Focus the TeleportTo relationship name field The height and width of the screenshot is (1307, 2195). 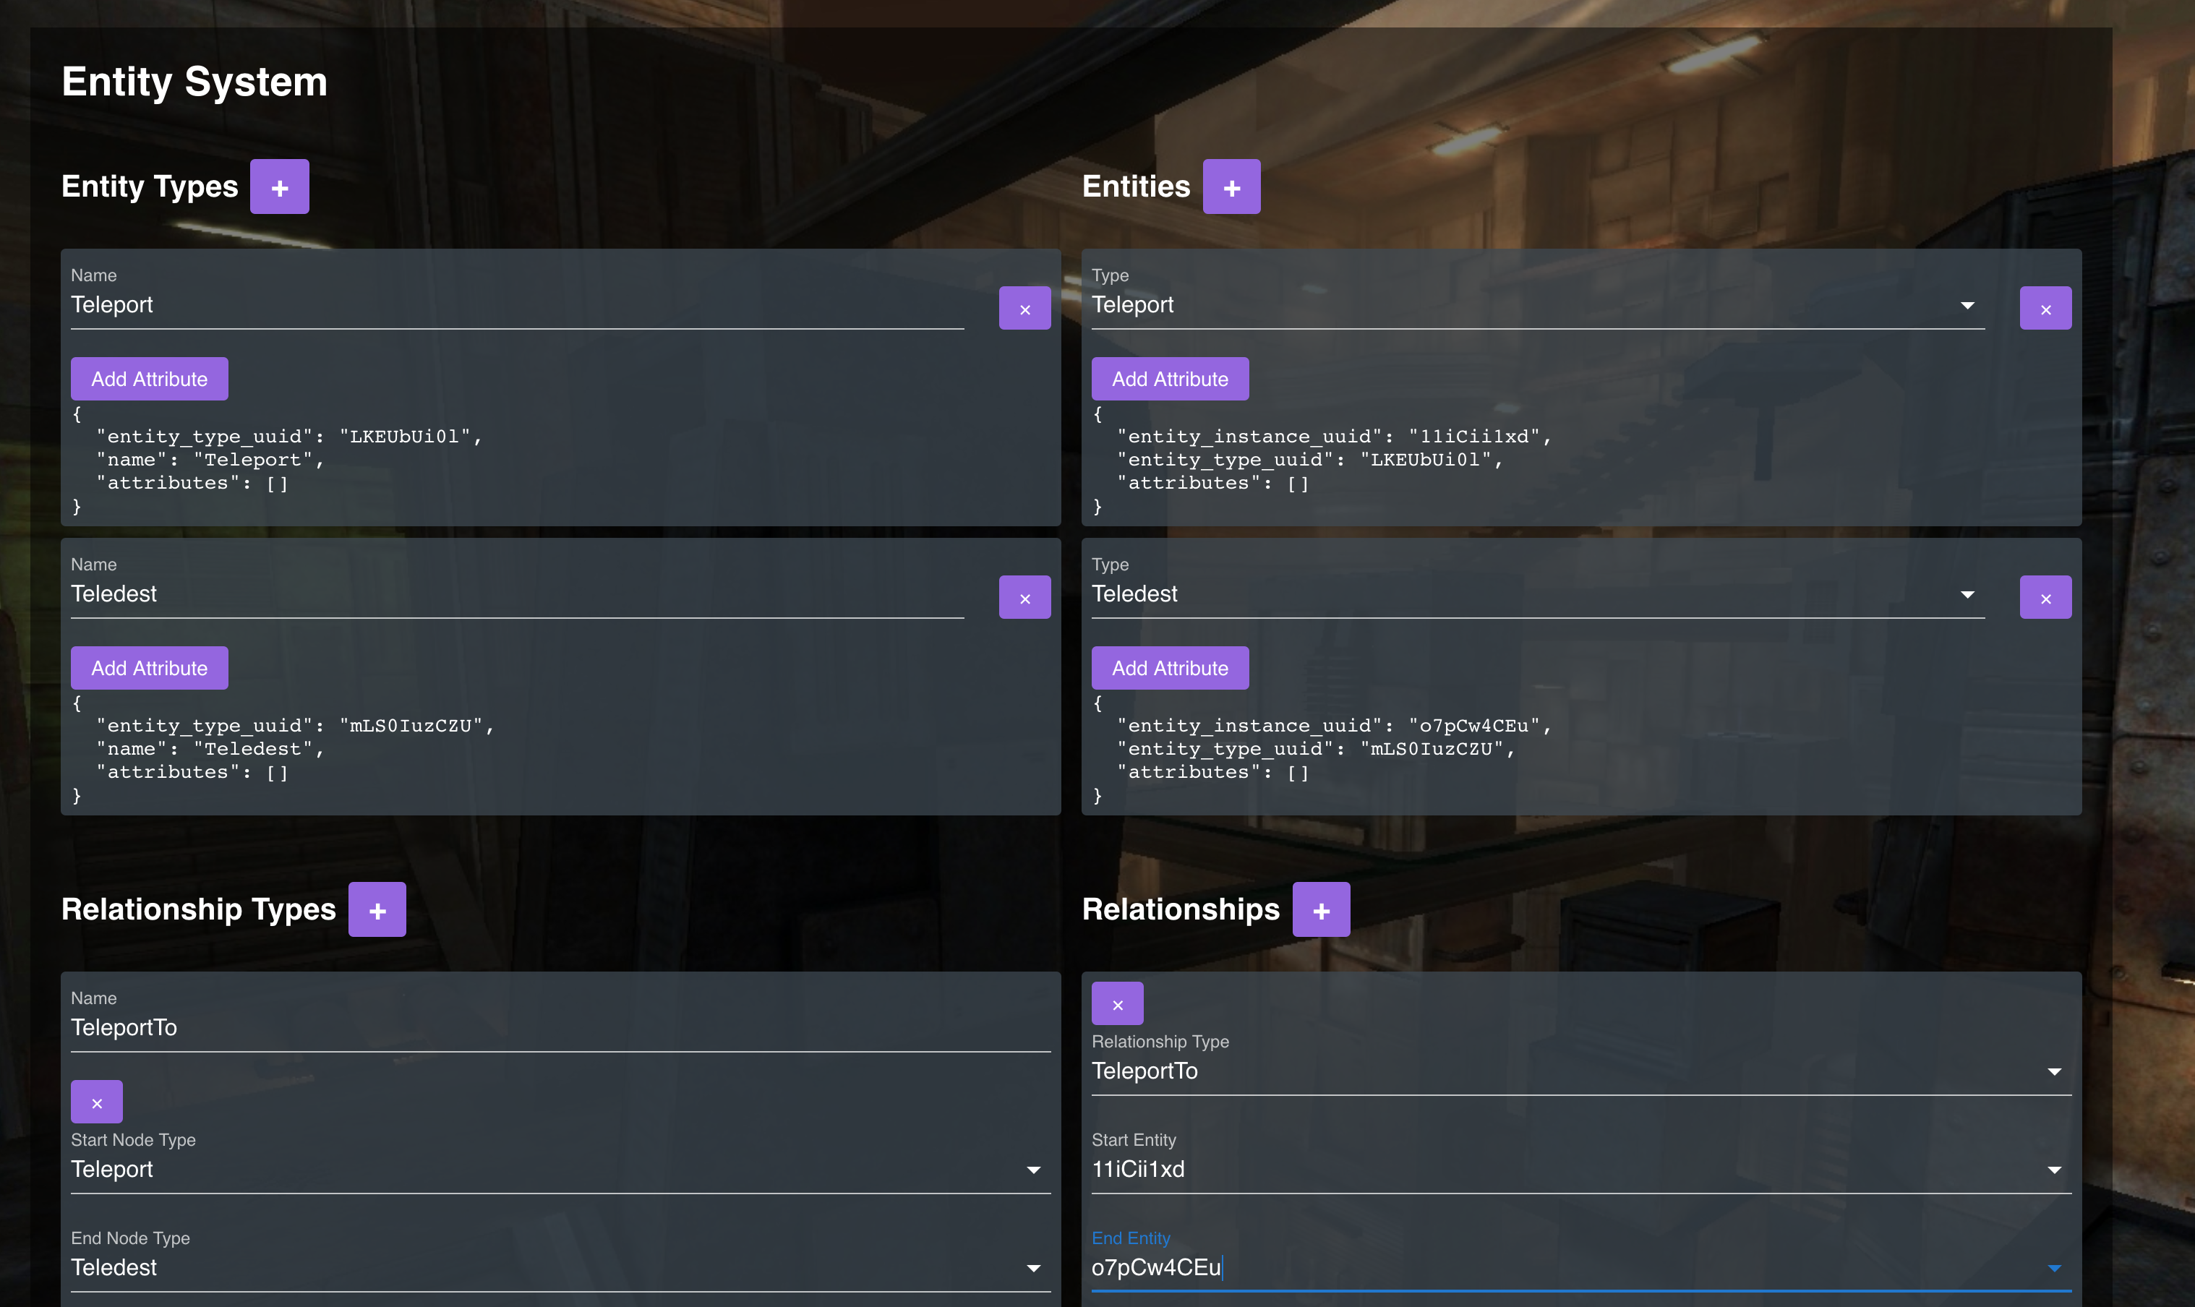560,1028
